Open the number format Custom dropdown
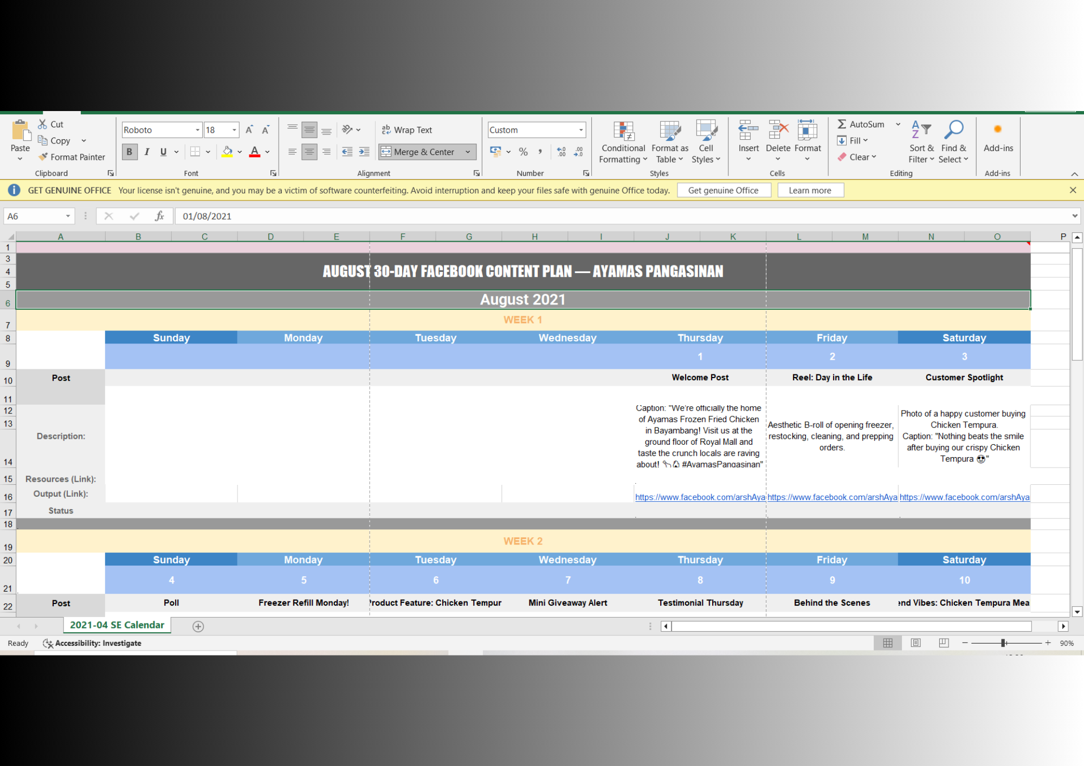 (581, 130)
